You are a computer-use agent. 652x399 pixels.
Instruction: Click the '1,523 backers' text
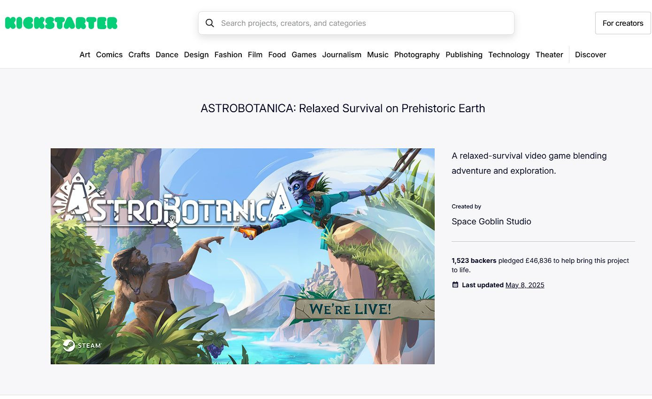pyautogui.click(x=474, y=261)
